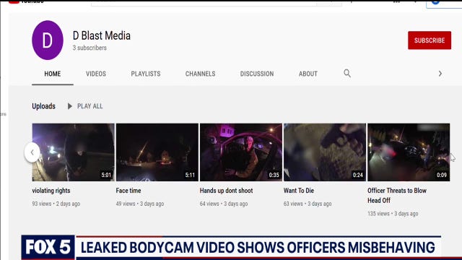Click the 0:09 duration badge
The height and width of the screenshot is (260, 462).
(442, 175)
